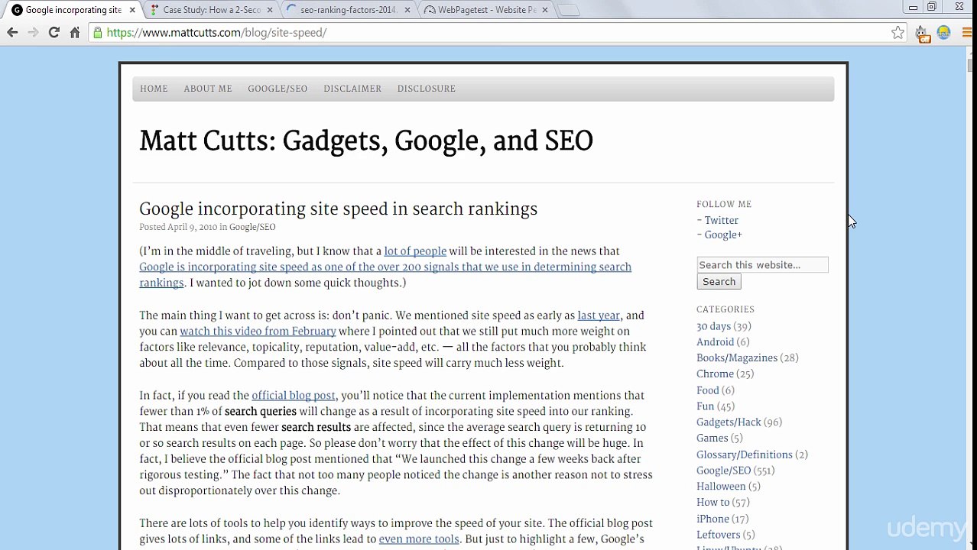977x550 pixels.
Task: Open the Google+ follow link
Action: (x=723, y=235)
